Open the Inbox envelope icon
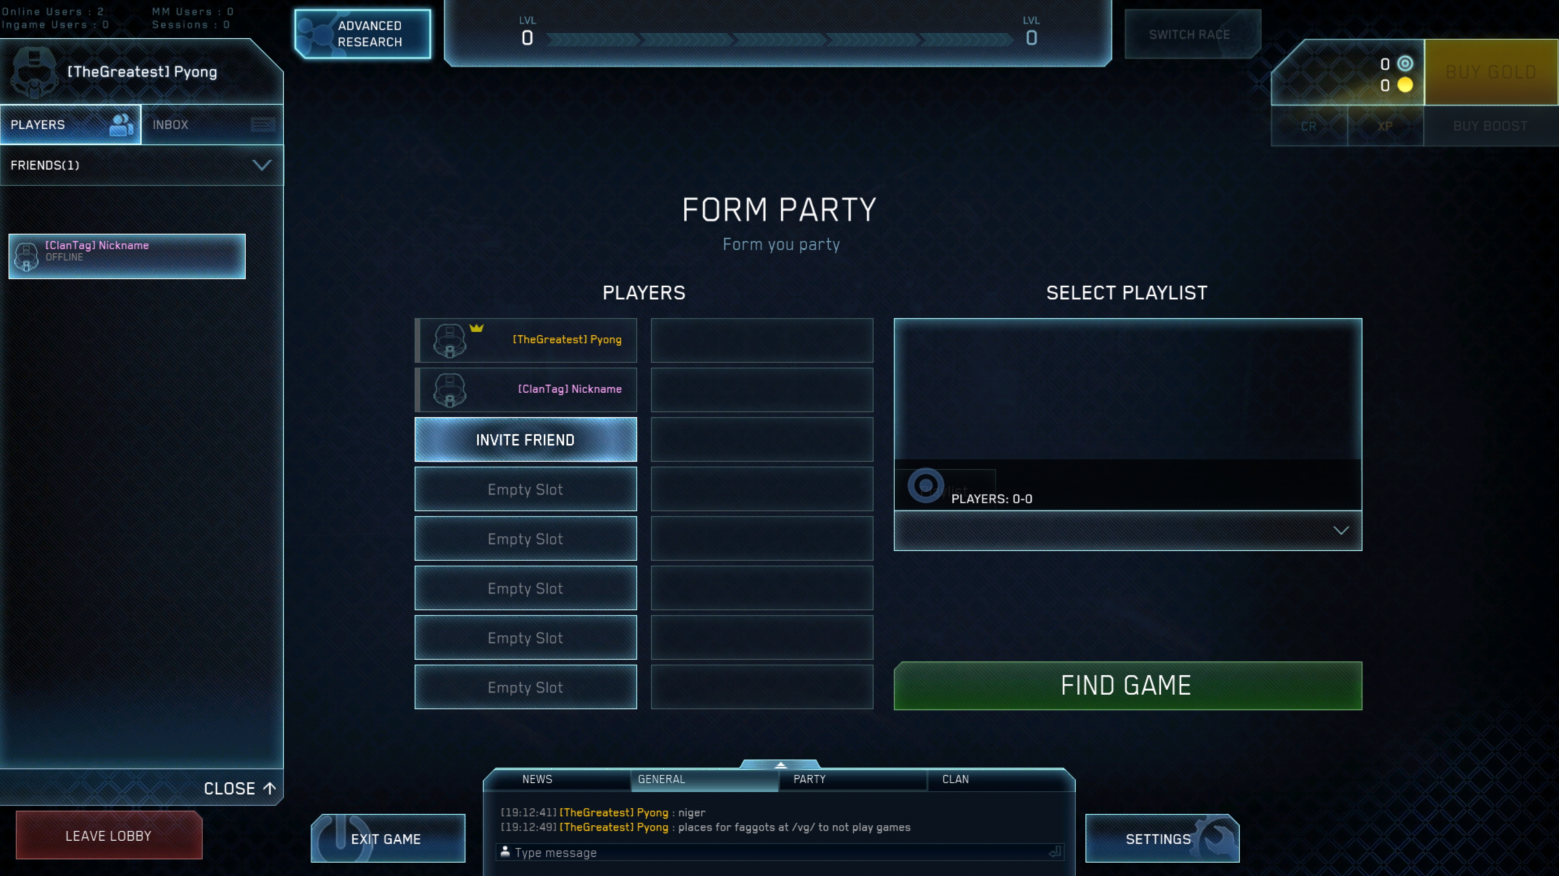This screenshot has height=876, width=1559. [x=263, y=125]
